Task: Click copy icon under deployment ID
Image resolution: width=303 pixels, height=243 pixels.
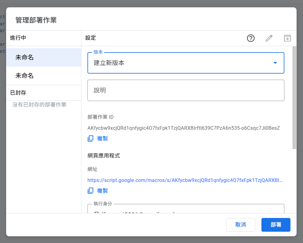Action: tap(91, 138)
